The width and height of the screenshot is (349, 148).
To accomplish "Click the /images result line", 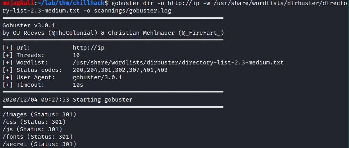I will tap(39, 115).
